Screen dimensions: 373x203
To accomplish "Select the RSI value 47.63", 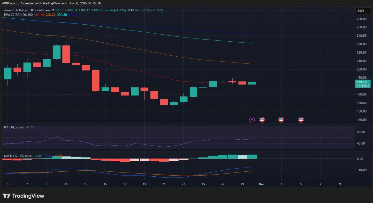I will coord(30,127).
